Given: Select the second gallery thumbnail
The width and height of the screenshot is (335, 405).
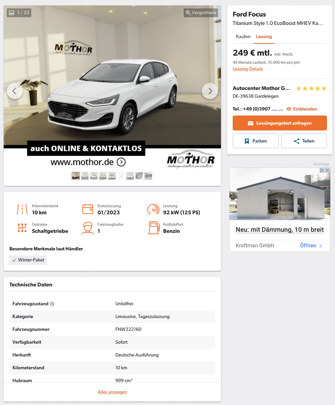Looking at the screenshot, I should (x=85, y=176).
